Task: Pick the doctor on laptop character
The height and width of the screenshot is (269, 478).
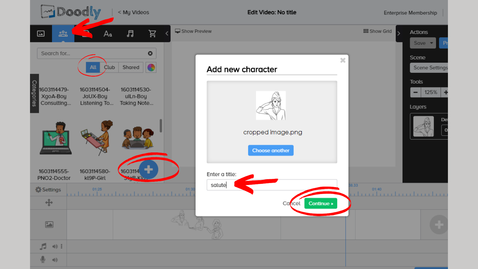Action: [56, 138]
